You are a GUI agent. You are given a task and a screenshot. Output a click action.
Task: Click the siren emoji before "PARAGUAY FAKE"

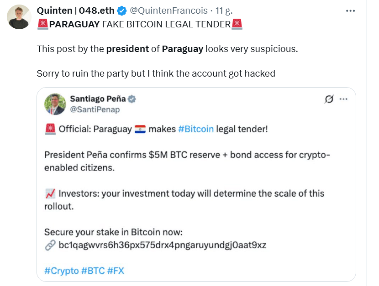click(x=43, y=24)
